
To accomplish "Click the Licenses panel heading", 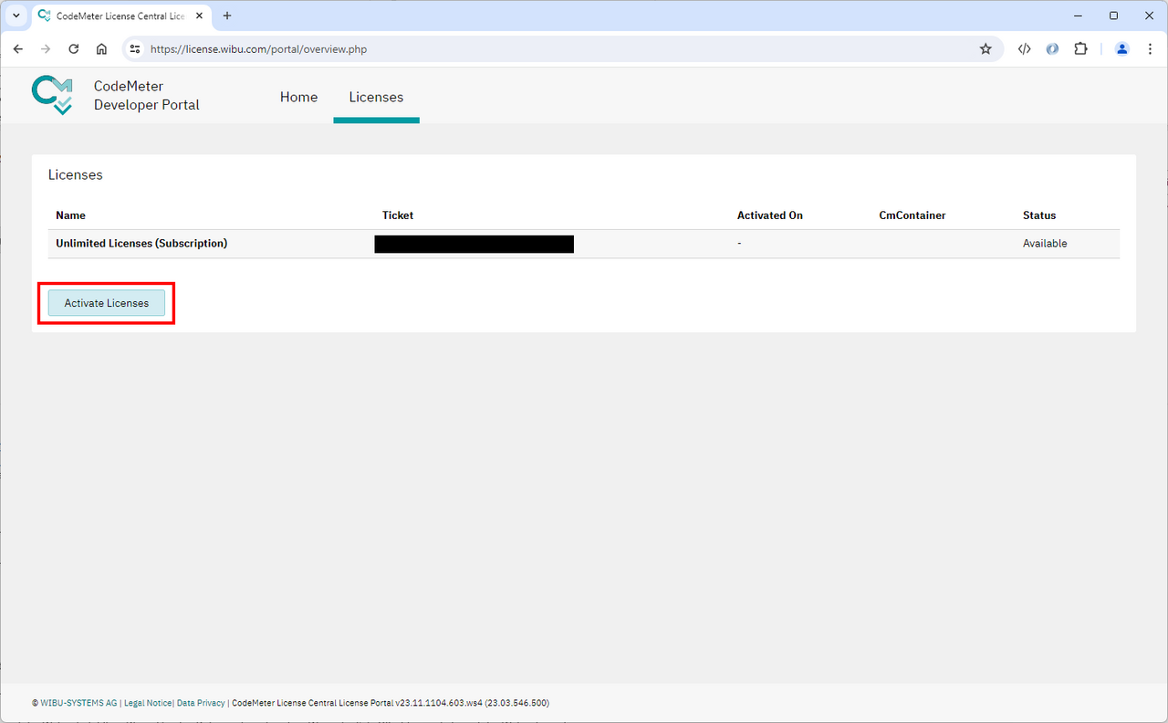I will (76, 174).
